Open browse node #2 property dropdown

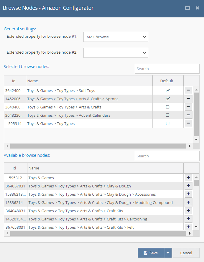(116, 53)
